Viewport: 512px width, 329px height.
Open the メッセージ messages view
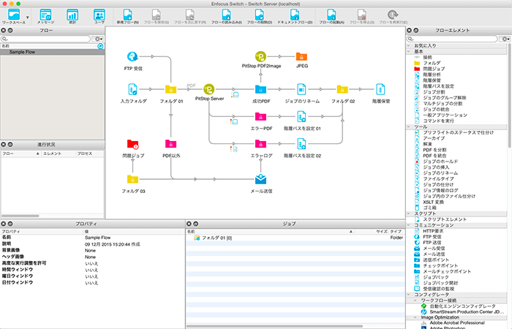pos(45,15)
